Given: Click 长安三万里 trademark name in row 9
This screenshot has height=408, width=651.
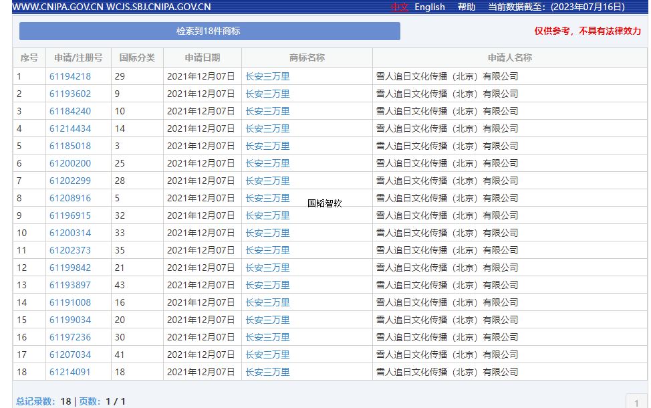Looking at the screenshot, I should pos(267,215).
